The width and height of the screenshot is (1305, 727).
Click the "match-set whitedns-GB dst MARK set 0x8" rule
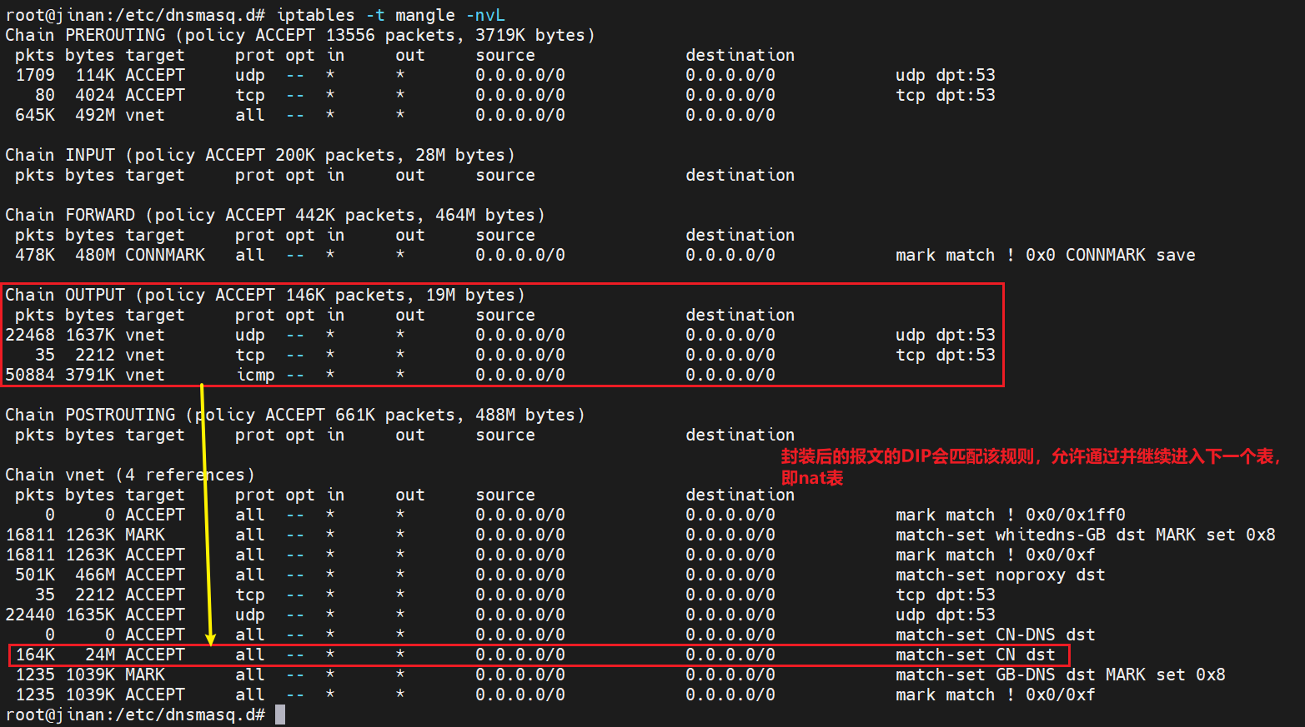(x=1085, y=535)
